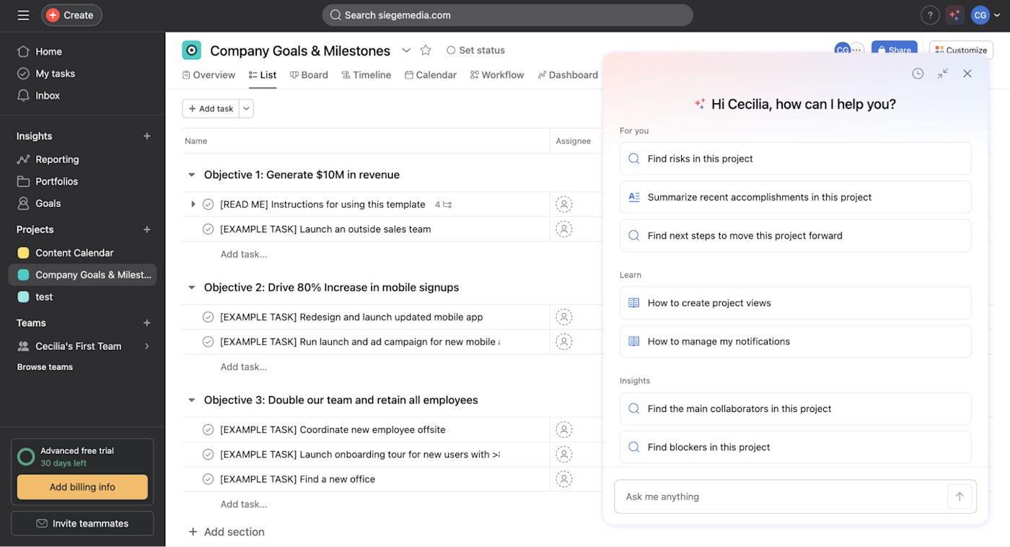Click Add billing info button

pos(82,487)
